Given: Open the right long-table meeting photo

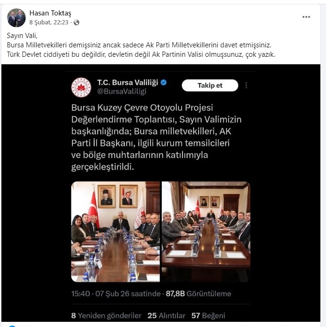Looking at the screenshot, I should pos(206,232).
